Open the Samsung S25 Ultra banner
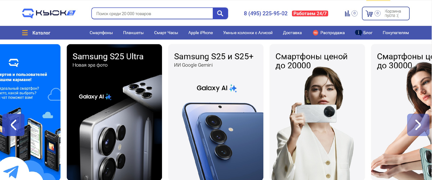Viewport: 432px width, 180px height. [114, 112]
